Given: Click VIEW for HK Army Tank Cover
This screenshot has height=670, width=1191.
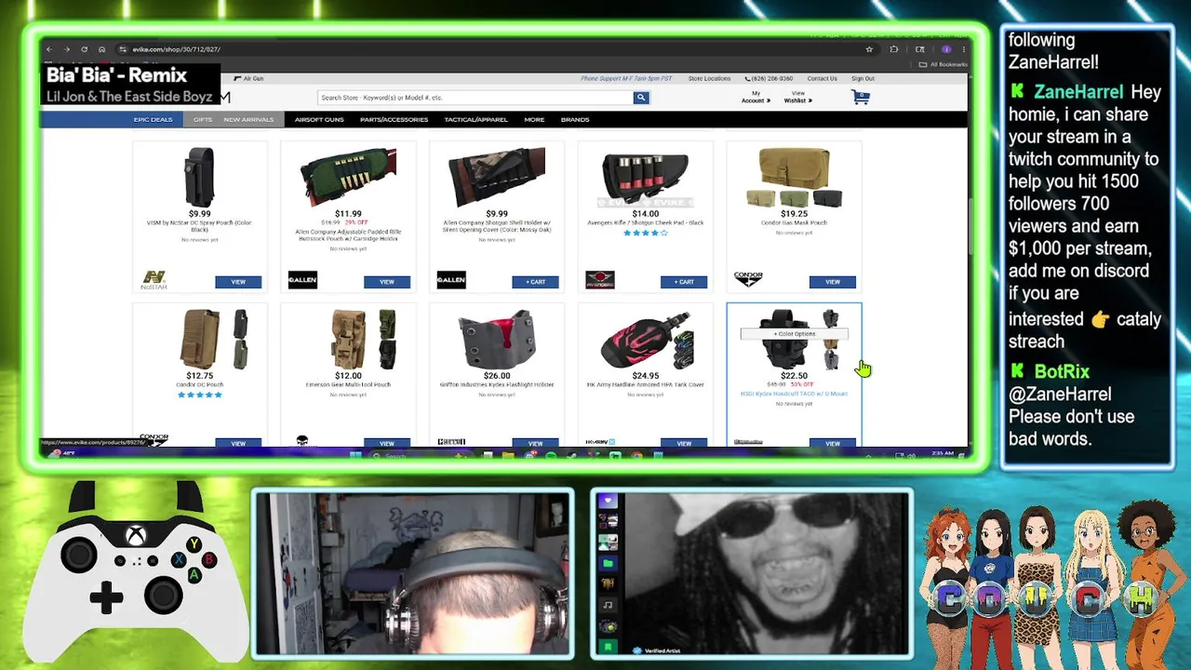Looking at the screenshot, I should pyautogui.click(x=684, y=443).
